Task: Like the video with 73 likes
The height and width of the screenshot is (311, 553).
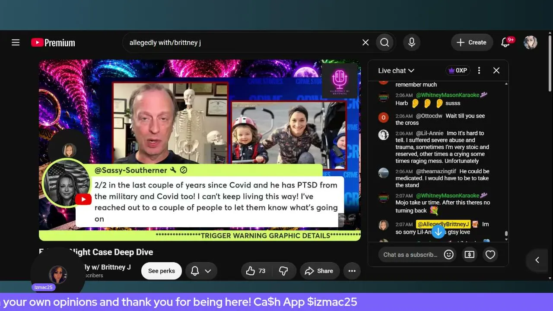Action: coord(257,271)
